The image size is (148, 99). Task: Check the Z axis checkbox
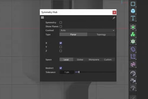click(x=61, y=51)
